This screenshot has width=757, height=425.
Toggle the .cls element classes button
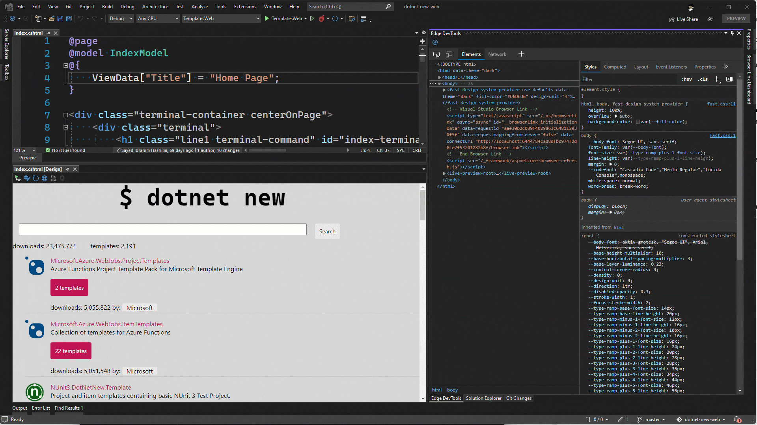[x=703, y=79]
